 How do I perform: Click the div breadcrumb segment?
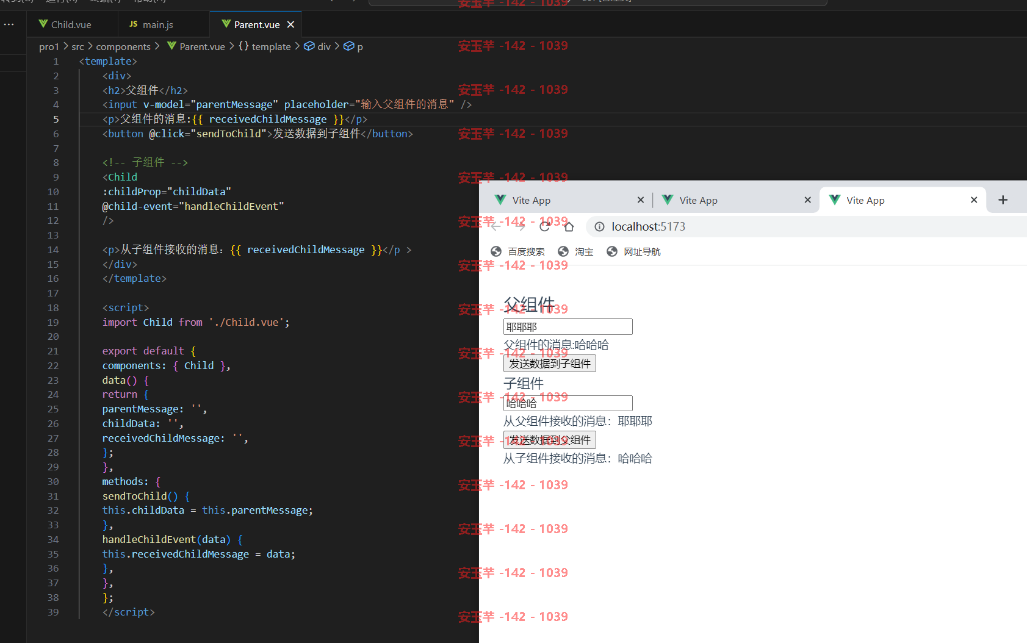(324, 46)
